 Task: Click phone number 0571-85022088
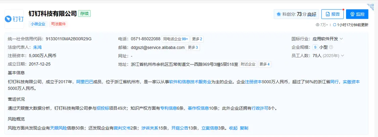[145, 39]
